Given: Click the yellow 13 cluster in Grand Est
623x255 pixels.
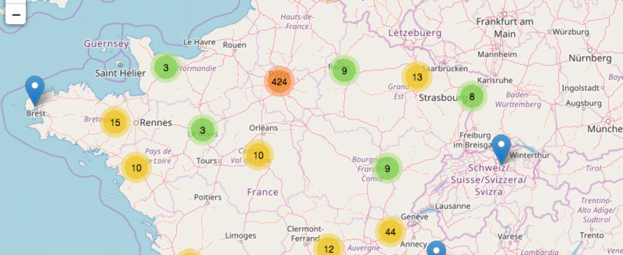Looking at the screenshot, I should tap(417, 77).
